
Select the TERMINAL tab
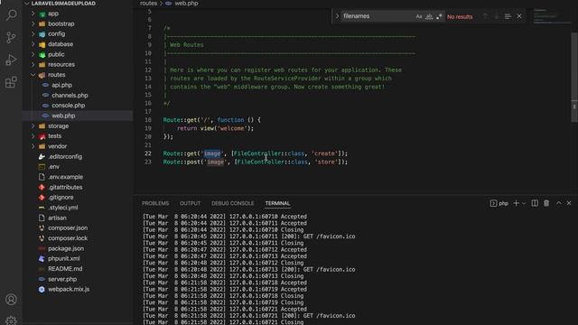(277, 203)
